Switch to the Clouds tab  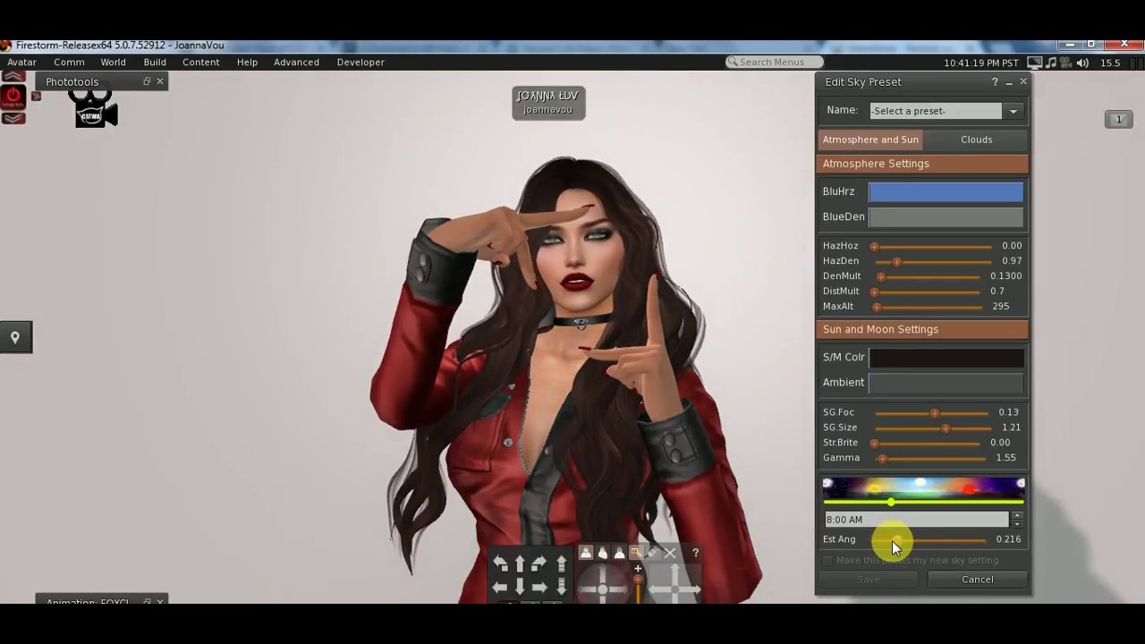pos(977,140)
